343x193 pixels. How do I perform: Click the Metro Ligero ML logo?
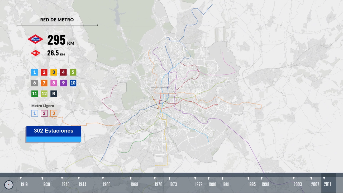coord(36,53)
